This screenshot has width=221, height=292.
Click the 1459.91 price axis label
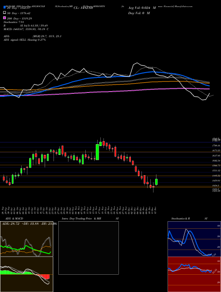point(217,181)
